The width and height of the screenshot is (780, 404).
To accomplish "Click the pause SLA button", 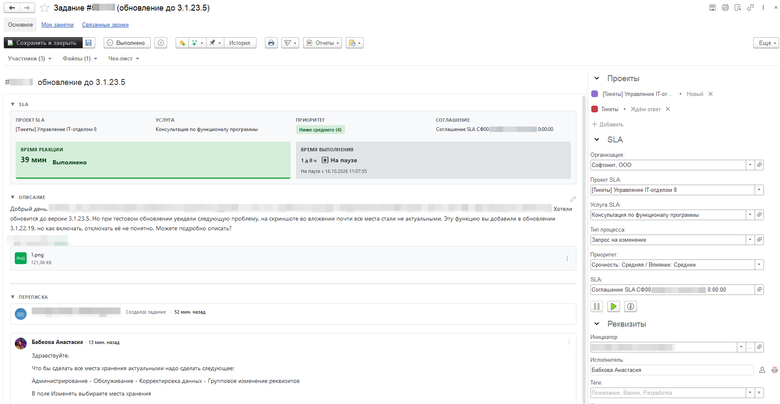I will coord(597,306).
